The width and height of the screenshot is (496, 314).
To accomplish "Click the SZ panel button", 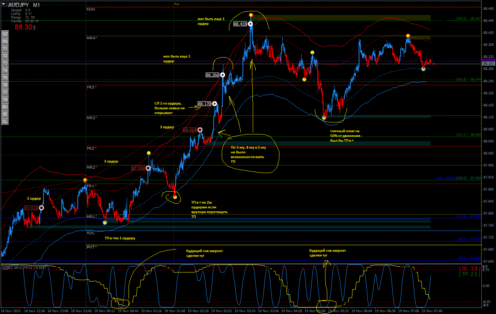I will (x=5, y=34).
